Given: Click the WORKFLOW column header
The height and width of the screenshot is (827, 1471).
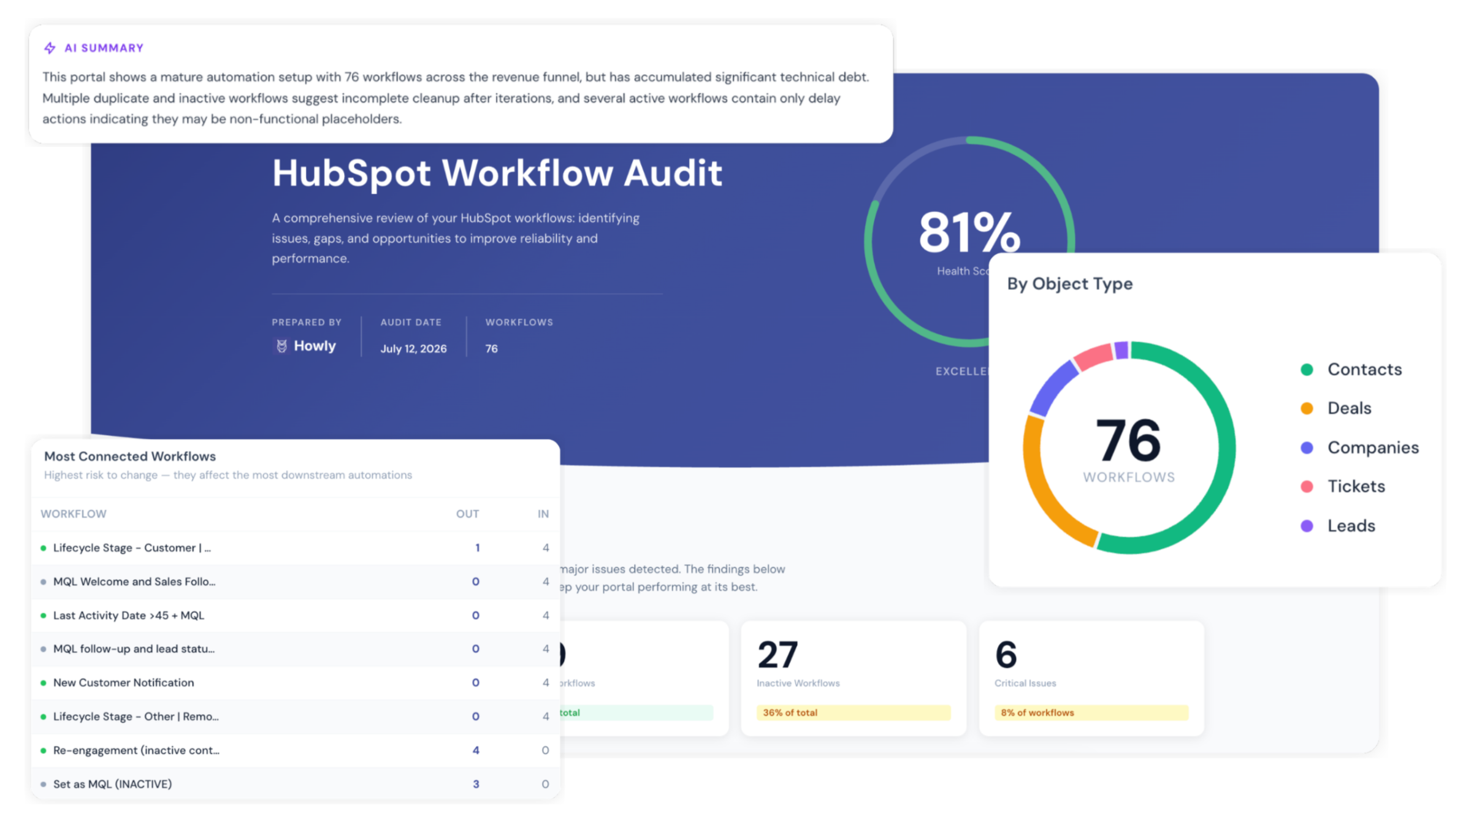Looking at the screenshot, I should point(74,514).
